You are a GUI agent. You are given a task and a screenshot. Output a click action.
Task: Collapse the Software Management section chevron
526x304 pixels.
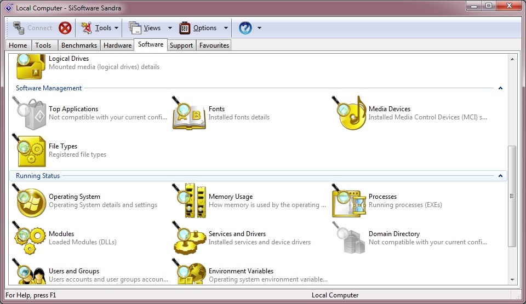click(x=500, y=88)
